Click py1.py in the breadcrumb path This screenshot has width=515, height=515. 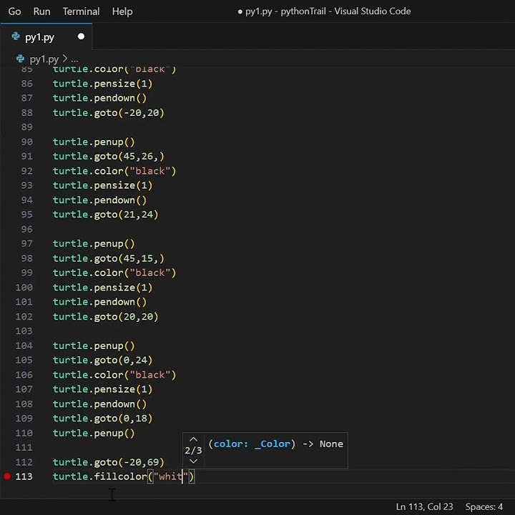click(x=44, y=59)
